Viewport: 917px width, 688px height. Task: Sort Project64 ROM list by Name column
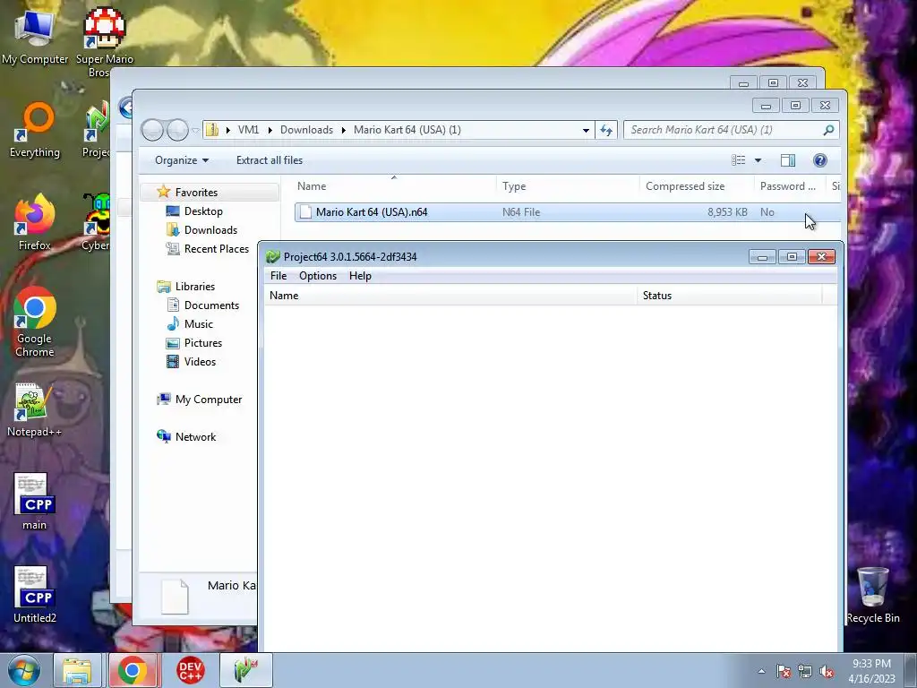point(450,296)
